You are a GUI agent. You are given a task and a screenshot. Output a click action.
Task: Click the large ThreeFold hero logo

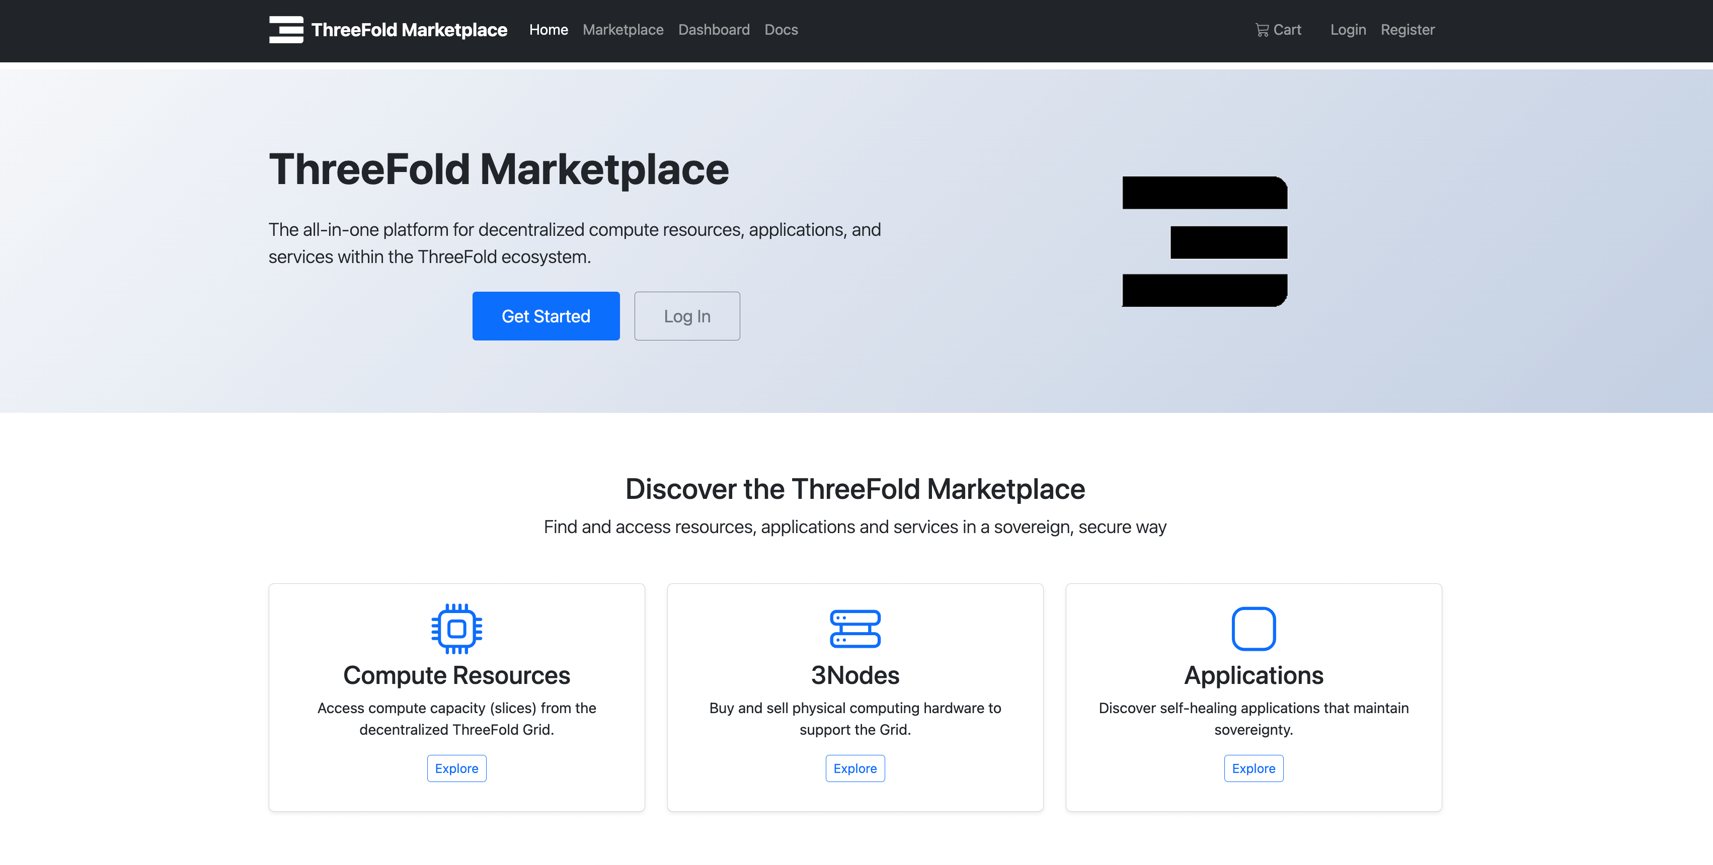tap(1204, 241)
